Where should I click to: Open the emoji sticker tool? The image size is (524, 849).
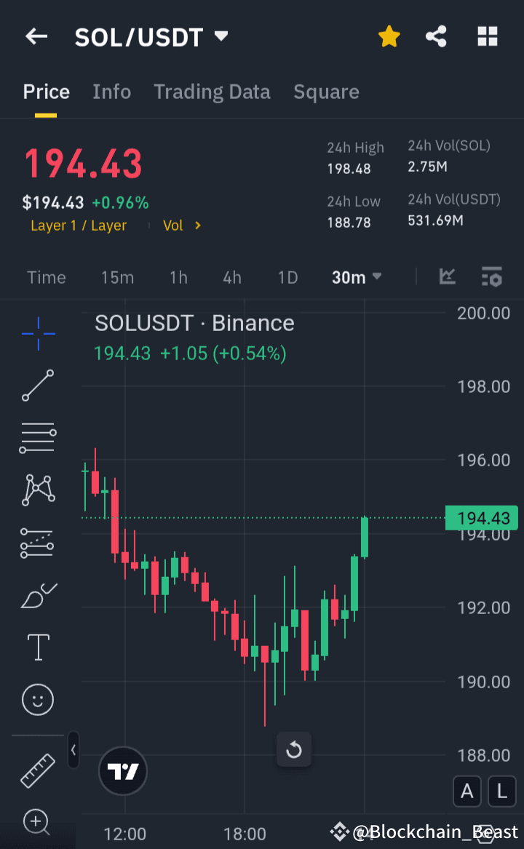click(37, 699)
